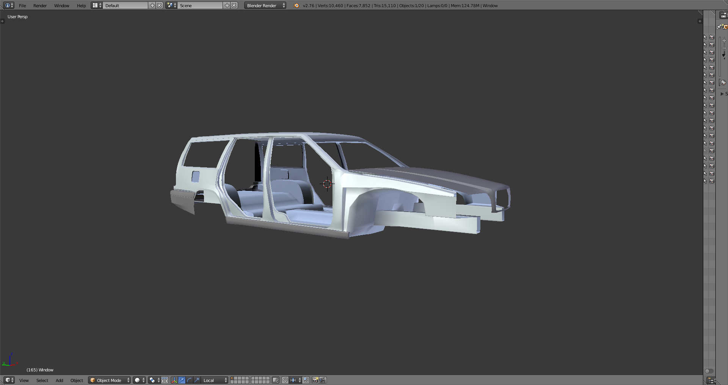
Task: Click the OpenGL render image camera icon
Action: 315,380
